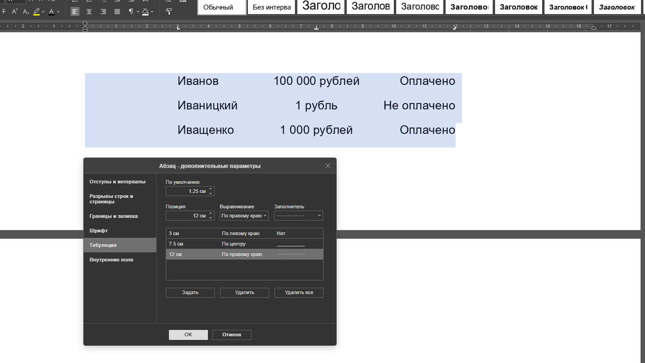Align paragraph to the right
This screenshot has height=363, width=645.
[x=103, y=11]
